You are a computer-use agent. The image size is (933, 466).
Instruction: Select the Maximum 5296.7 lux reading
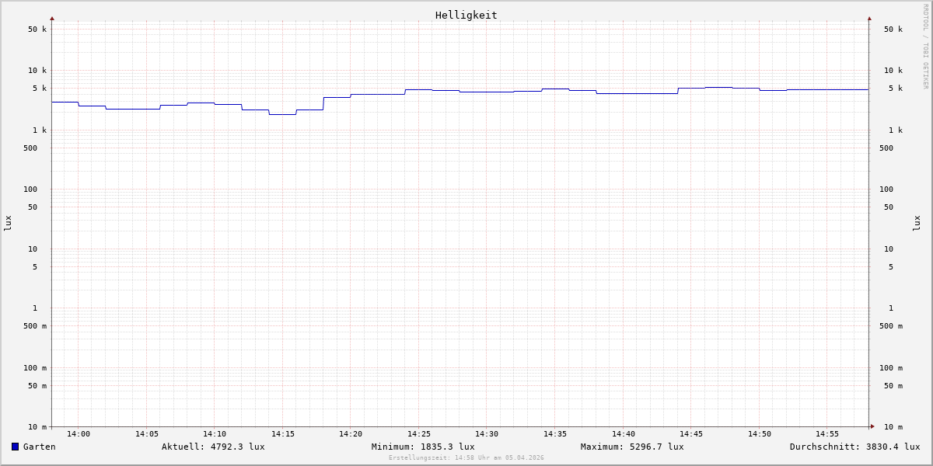coord(632,447)
